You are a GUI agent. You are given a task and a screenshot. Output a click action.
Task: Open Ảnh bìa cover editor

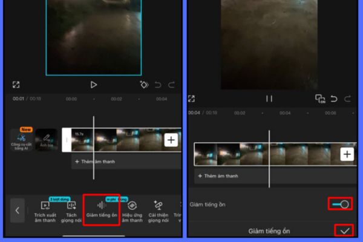[x=46, y=140]
